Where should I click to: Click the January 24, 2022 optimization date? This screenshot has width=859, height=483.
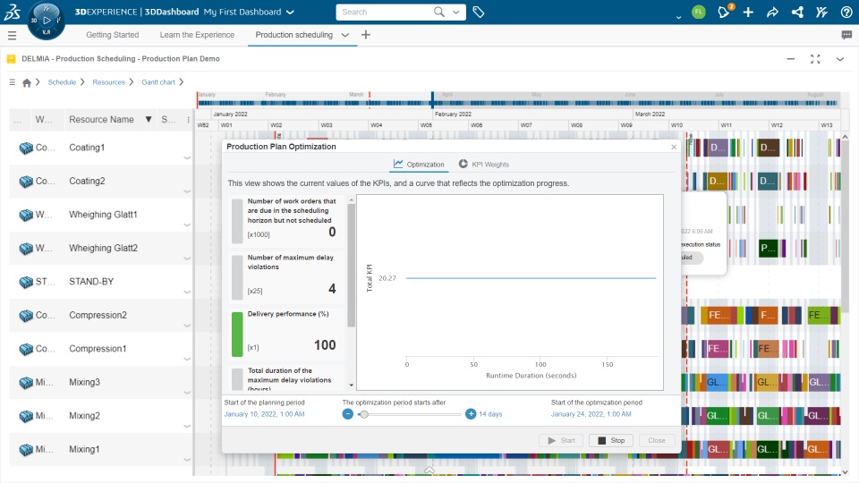click(591, 414)
